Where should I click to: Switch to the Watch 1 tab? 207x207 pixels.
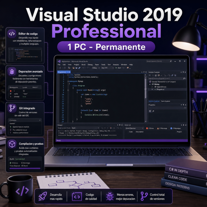pyautogui.click(x=35, y=87)
